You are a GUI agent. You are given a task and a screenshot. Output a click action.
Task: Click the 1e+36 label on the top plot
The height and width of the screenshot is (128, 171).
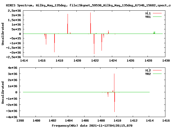coord(16,25)
